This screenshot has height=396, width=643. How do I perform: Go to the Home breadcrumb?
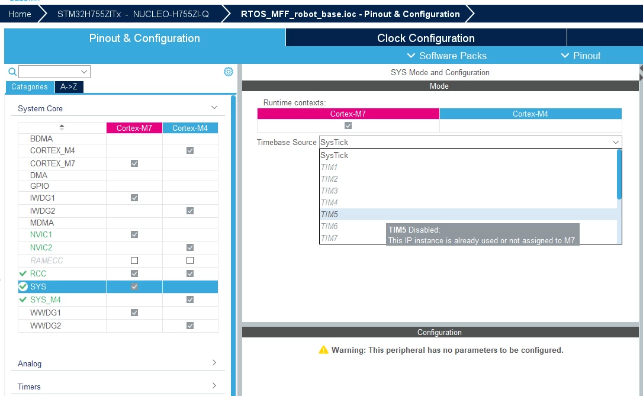pos(20,14)
